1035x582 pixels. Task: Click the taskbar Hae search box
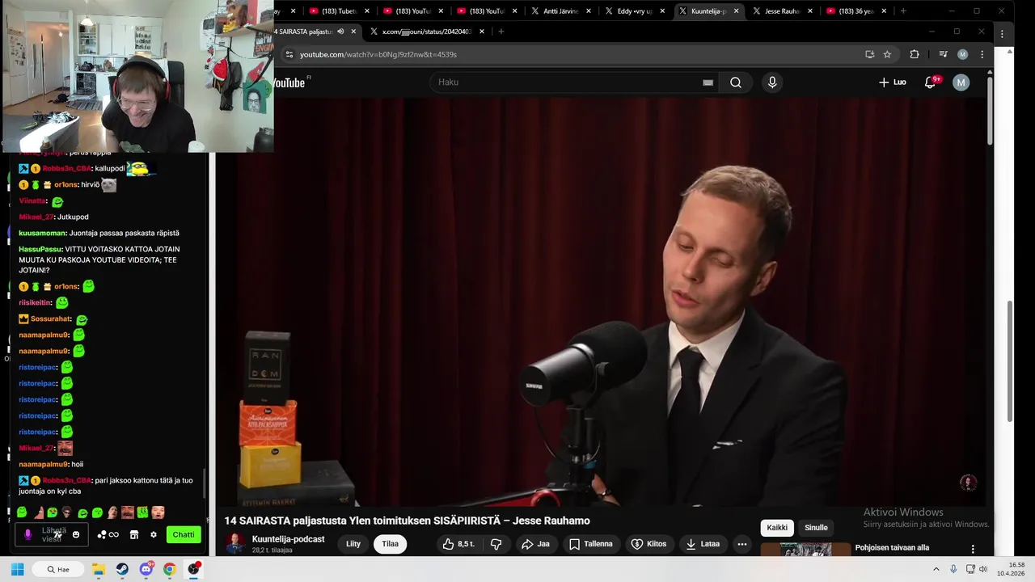tap(58, 569)
